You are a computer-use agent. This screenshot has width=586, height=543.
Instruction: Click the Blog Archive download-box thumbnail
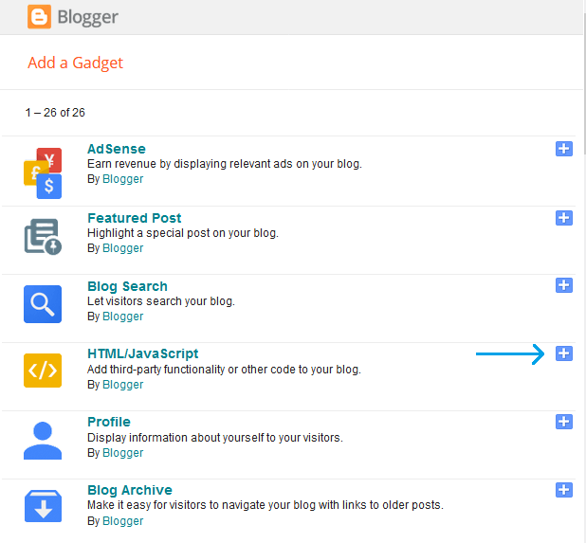click(43, 506)
